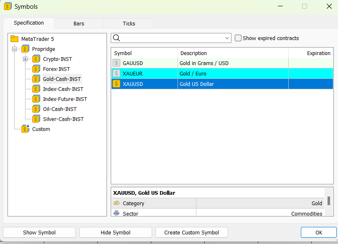338x244 pixels.
Task: Click the Symbols window title icon
Action: click(8, 6)
